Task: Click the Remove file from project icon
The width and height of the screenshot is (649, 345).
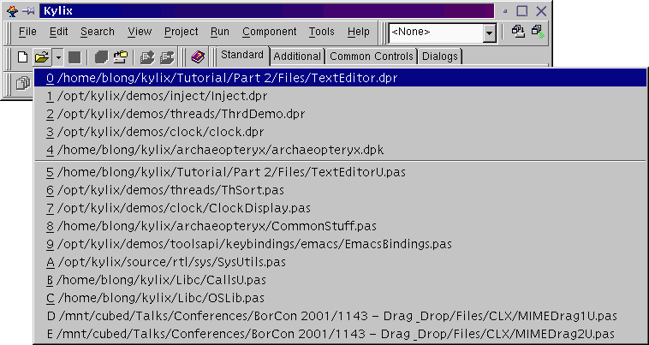Action: [166, 57]
